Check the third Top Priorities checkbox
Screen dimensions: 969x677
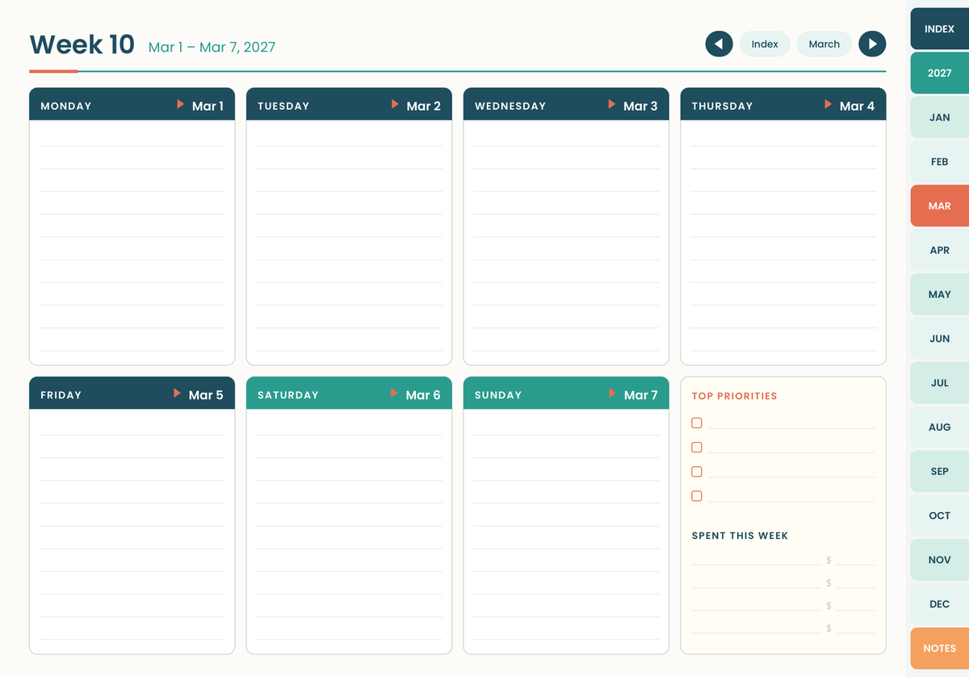(697, 471)
